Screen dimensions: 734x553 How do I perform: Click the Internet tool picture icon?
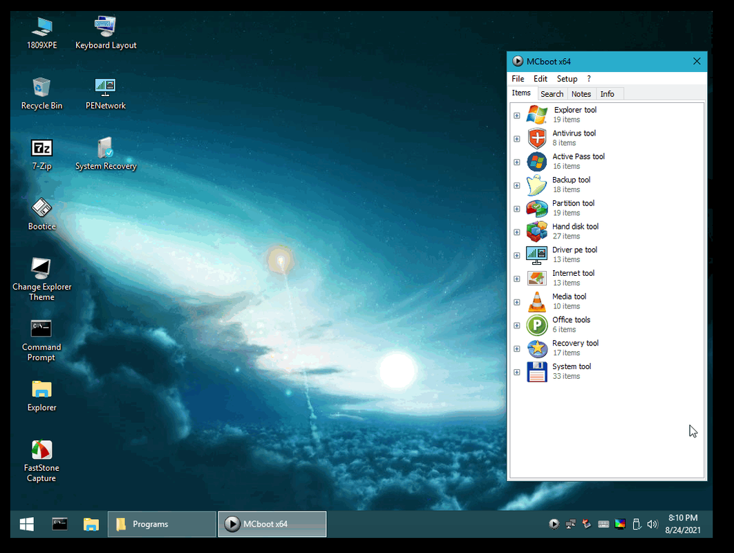pyautogui.click(x=536, y=278)
